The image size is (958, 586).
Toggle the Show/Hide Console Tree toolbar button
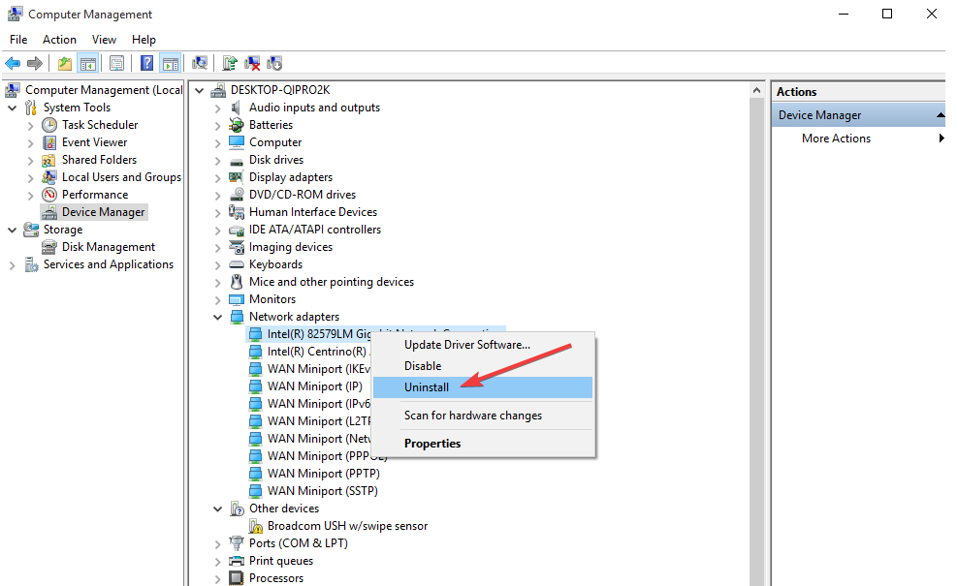88,63
